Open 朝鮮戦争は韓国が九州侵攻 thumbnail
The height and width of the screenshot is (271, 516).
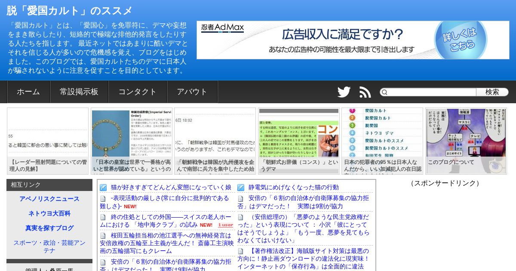tap(215, 141)
